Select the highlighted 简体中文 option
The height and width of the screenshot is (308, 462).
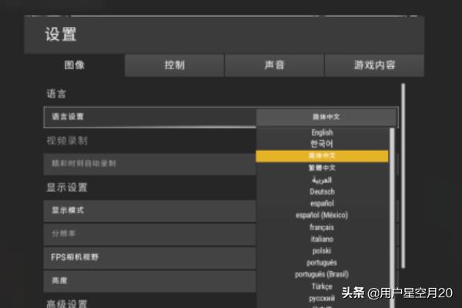click(322, 156)
